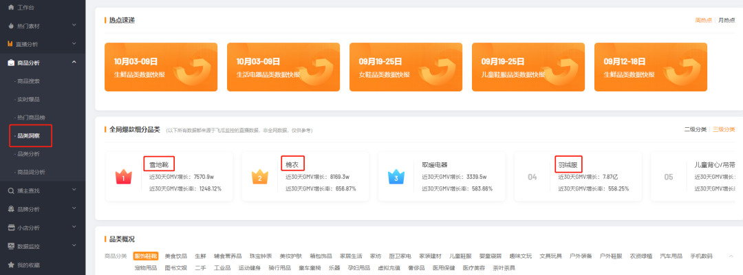Image resolution: width=743 pixels, height=275 pixels.
Task: Click the 播主查找 magnifier icon
Action: [x=10, y=190]
